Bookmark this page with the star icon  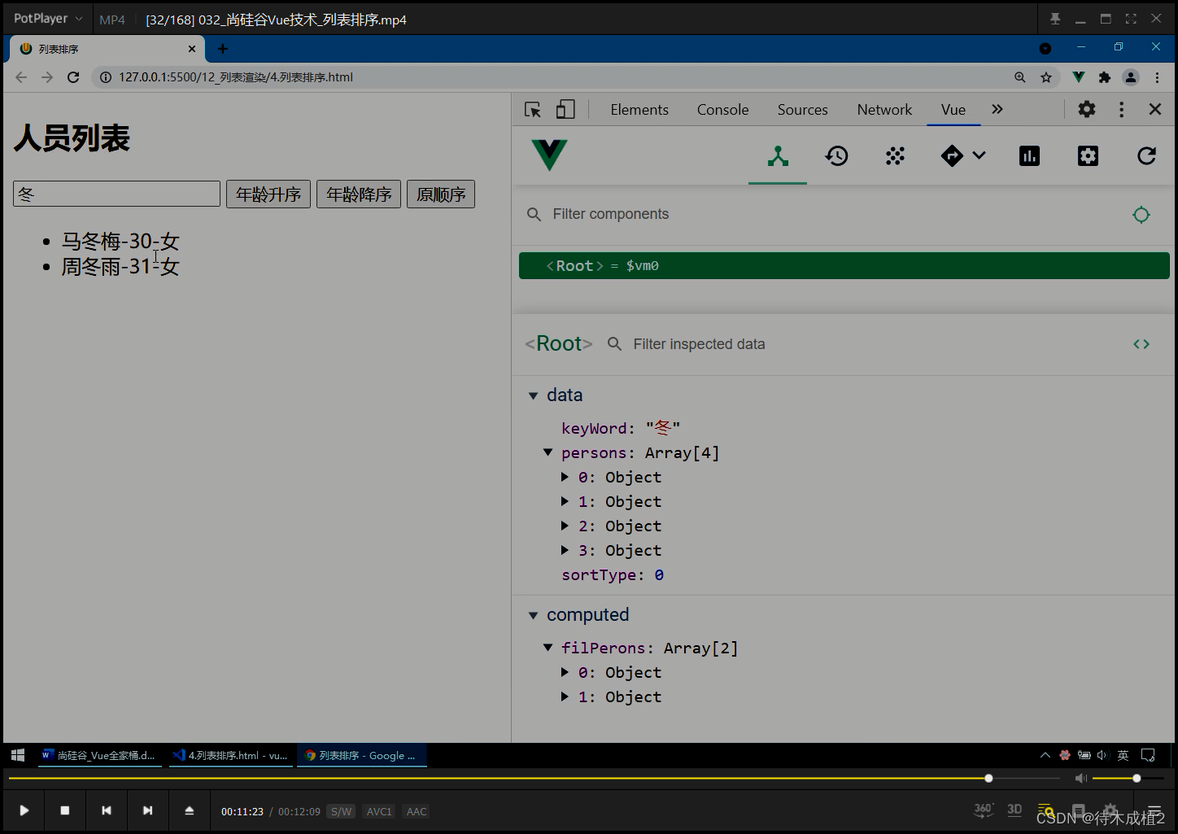(1046, 77)
